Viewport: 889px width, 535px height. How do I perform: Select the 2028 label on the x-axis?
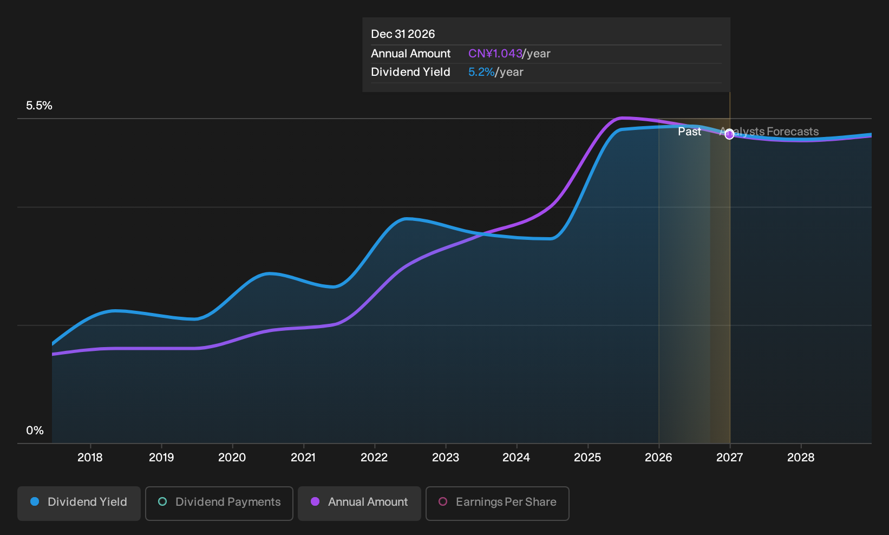[x=801, y=458]
